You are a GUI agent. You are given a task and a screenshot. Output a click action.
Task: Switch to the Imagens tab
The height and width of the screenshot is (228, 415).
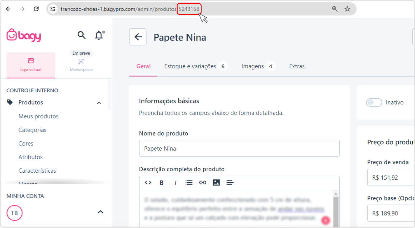click(258, 66)
